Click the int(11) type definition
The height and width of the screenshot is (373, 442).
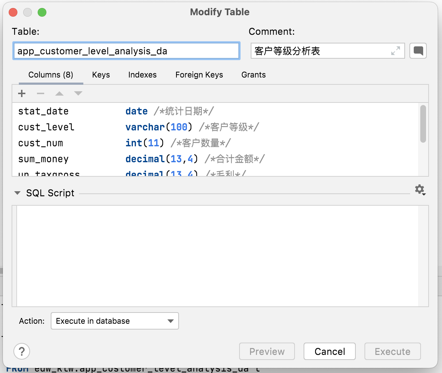point(145,143)
